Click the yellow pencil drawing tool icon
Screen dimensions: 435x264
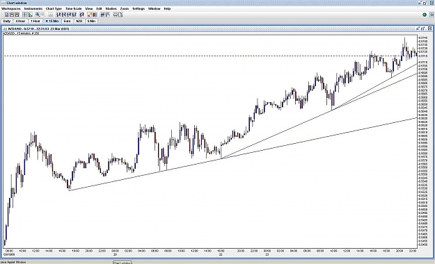(90, 15)
